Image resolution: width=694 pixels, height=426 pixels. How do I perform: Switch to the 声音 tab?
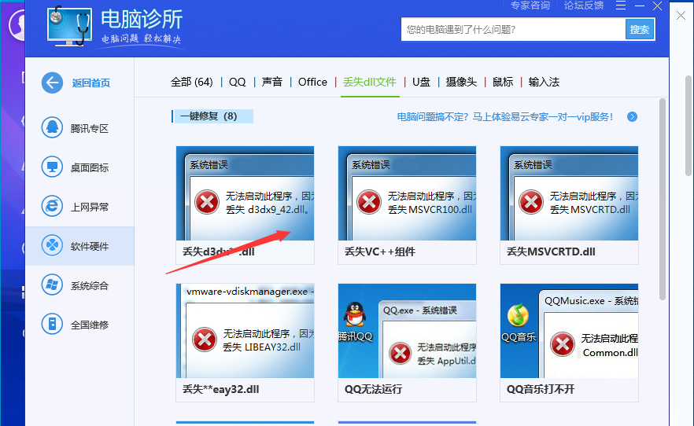pyautogui.click(x=271, y=83)
